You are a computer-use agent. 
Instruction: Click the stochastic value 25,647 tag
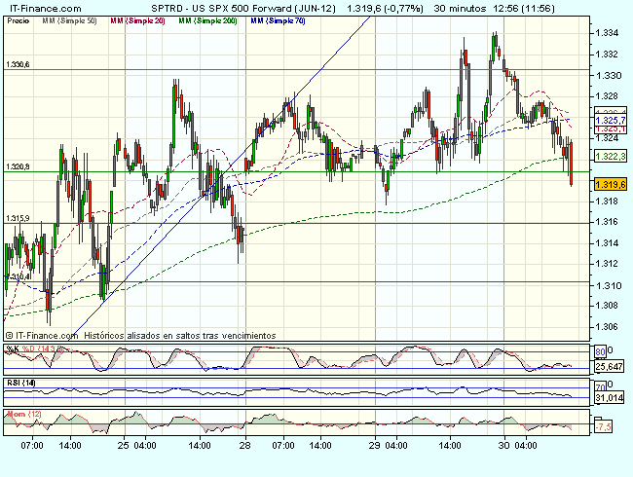610,367
